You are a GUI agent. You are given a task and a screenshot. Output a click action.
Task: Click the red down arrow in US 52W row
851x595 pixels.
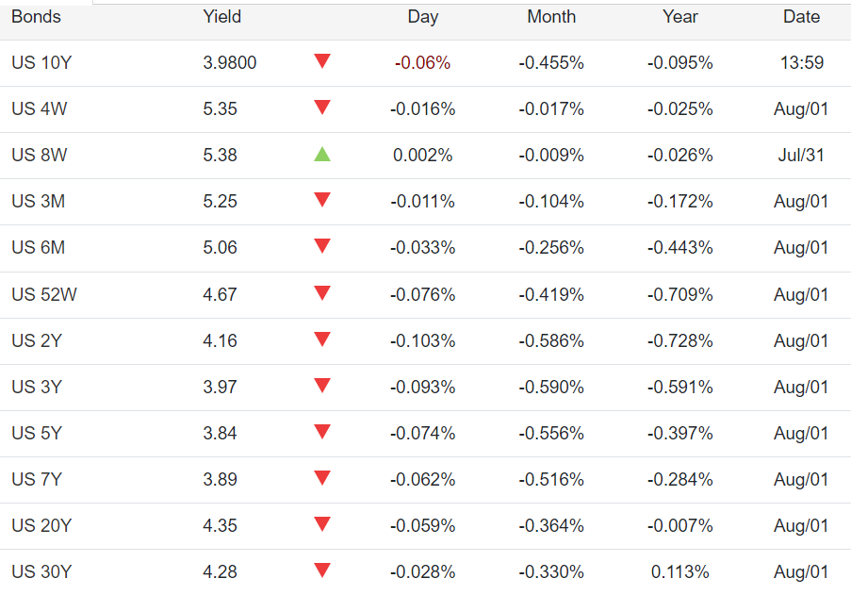[322, 292]
